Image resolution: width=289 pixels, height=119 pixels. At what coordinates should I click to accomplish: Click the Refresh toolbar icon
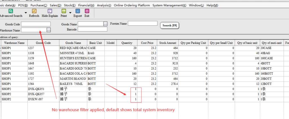click(x=34, y=11)
